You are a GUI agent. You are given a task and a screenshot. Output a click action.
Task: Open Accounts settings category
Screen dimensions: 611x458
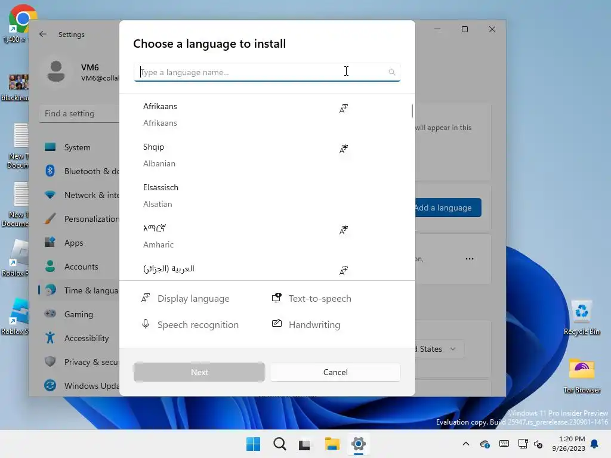pyautogui.click(x=80, y=267)
